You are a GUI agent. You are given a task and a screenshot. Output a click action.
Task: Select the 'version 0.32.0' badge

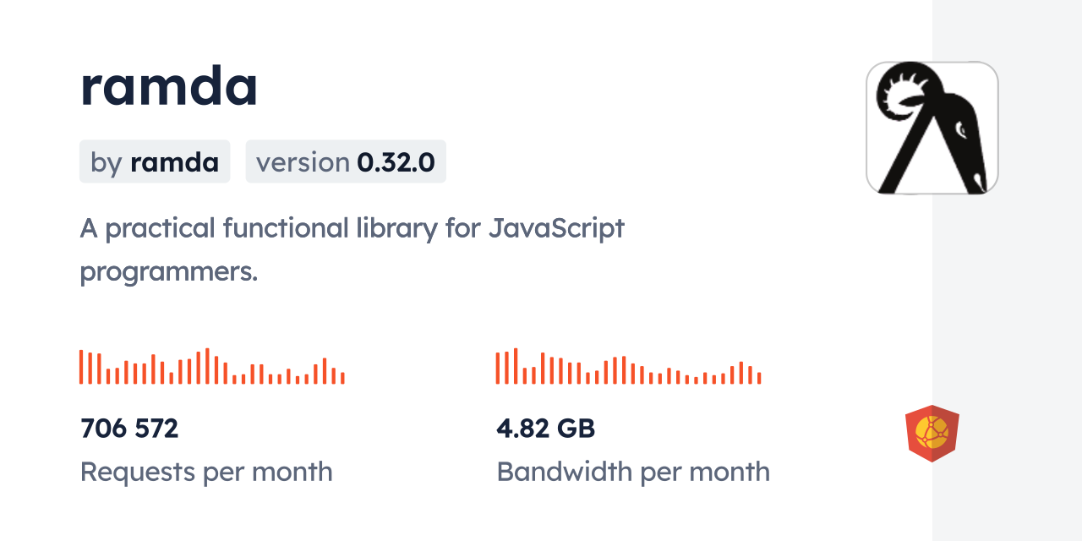[x=346, y=161]
